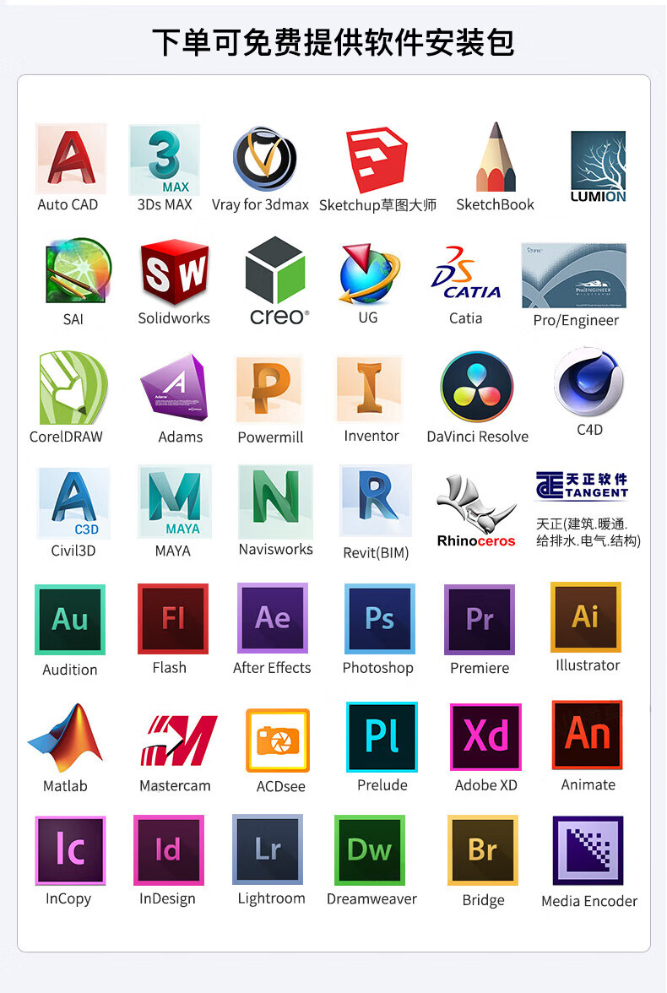Select the C4D sphere icon
This screenshot has width=667, height=993.
pyautogui.click(x=589, y=382)
